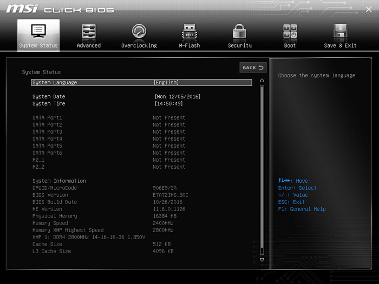The height and width of the screenshot is (284, 379).
Task: Select the M2_1 entry
Action: pos(39,160)
